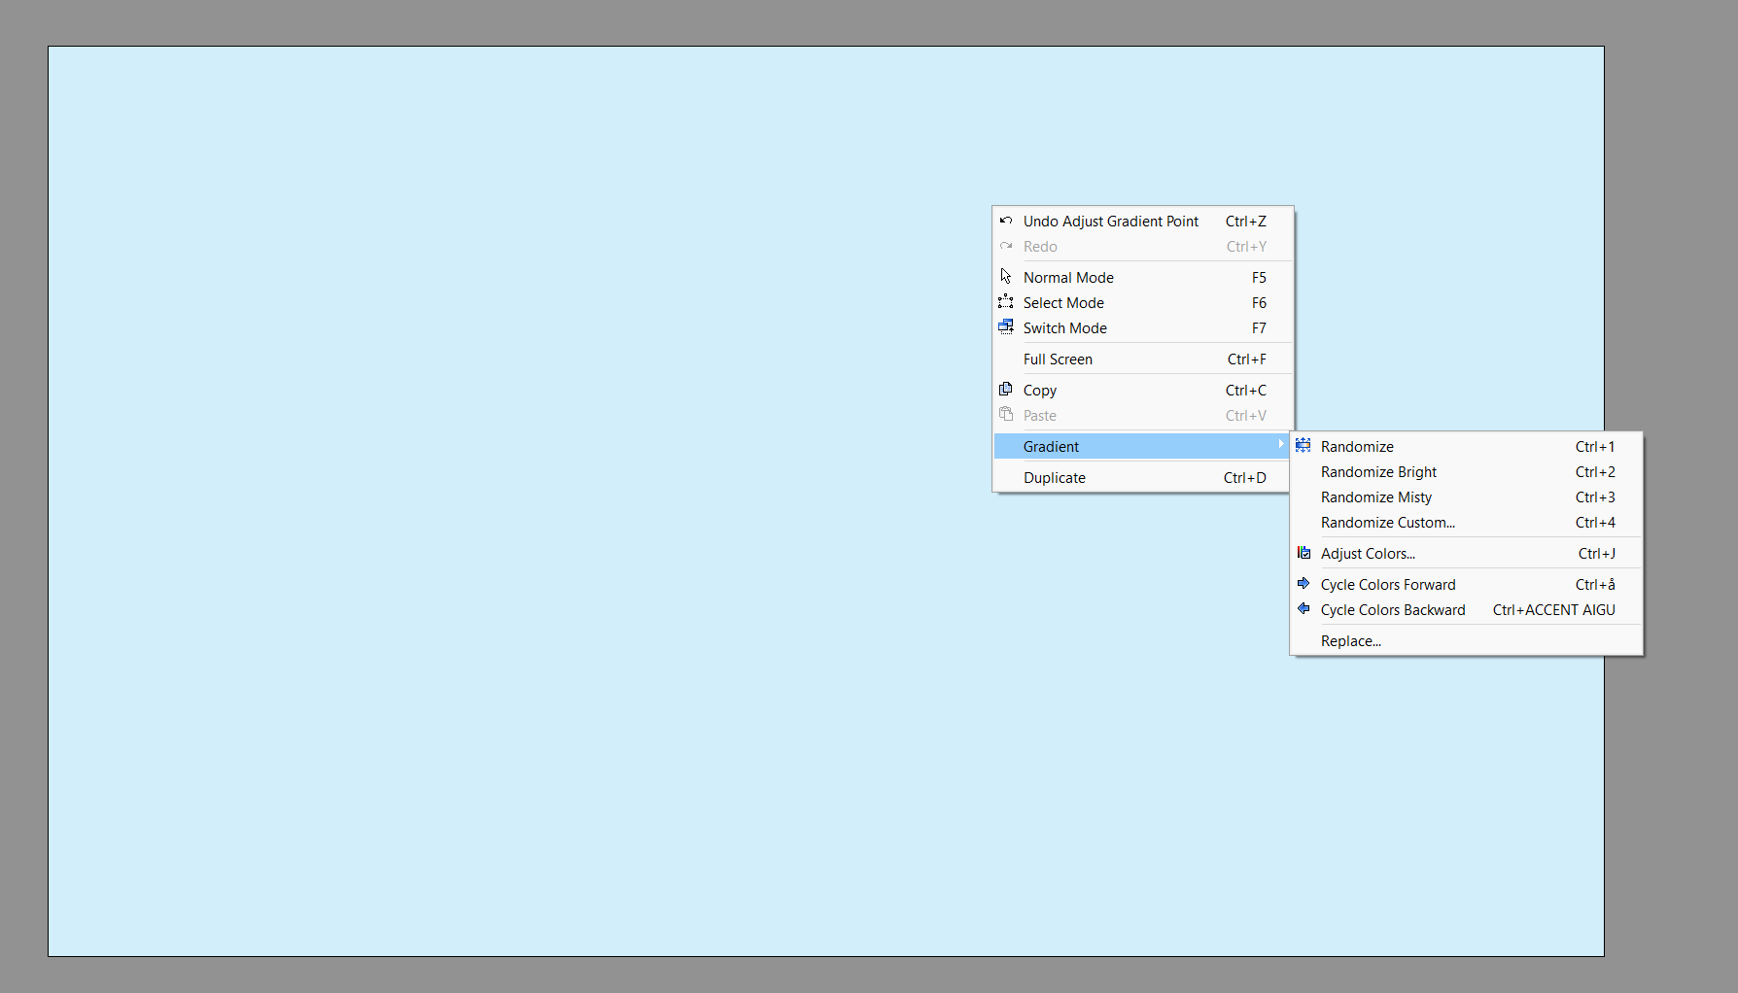Enter Full Screen from context menu
The width and height of the screenshot is (1738, 993).
coord(1058,360)
